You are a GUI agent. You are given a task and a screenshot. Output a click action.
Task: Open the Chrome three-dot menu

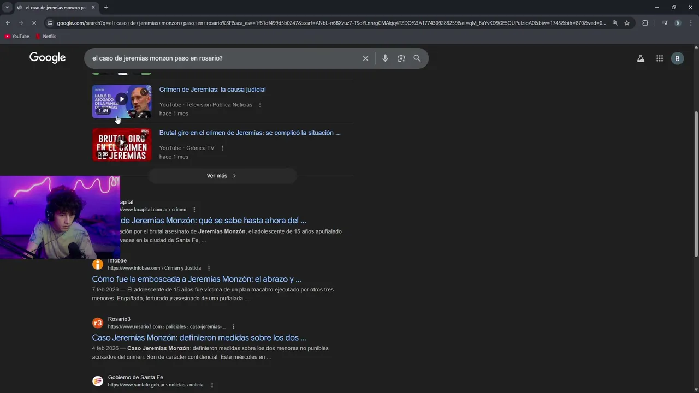(691, 23)
